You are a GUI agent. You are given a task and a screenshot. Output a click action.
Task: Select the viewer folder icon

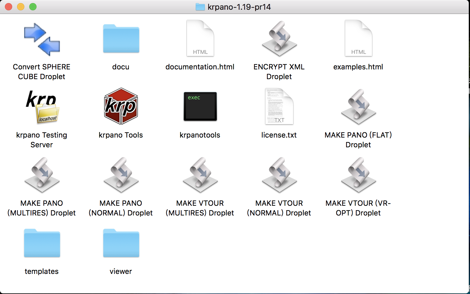click(x=121, y=243)
